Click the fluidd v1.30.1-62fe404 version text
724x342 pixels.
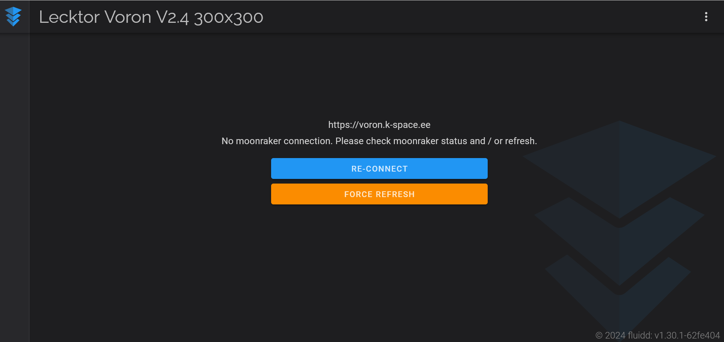tap(657, 335)
